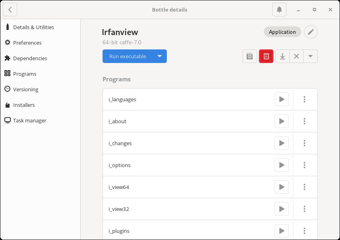Select the i_plugins program row name
The height and width of the screenshot is (240, 340).
[x=119, y=231]
